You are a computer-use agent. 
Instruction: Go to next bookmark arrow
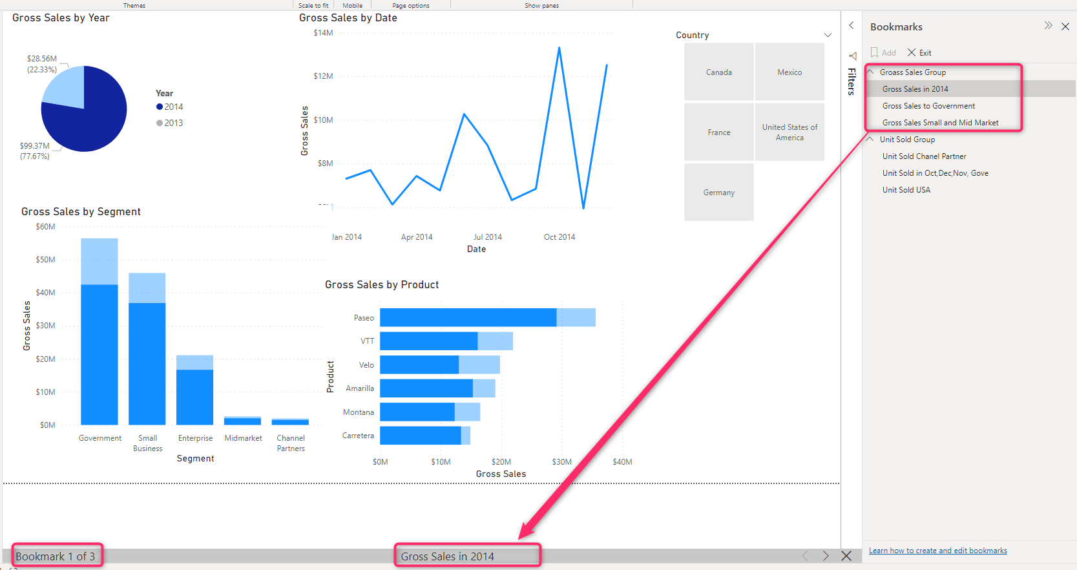click(825, 556)
